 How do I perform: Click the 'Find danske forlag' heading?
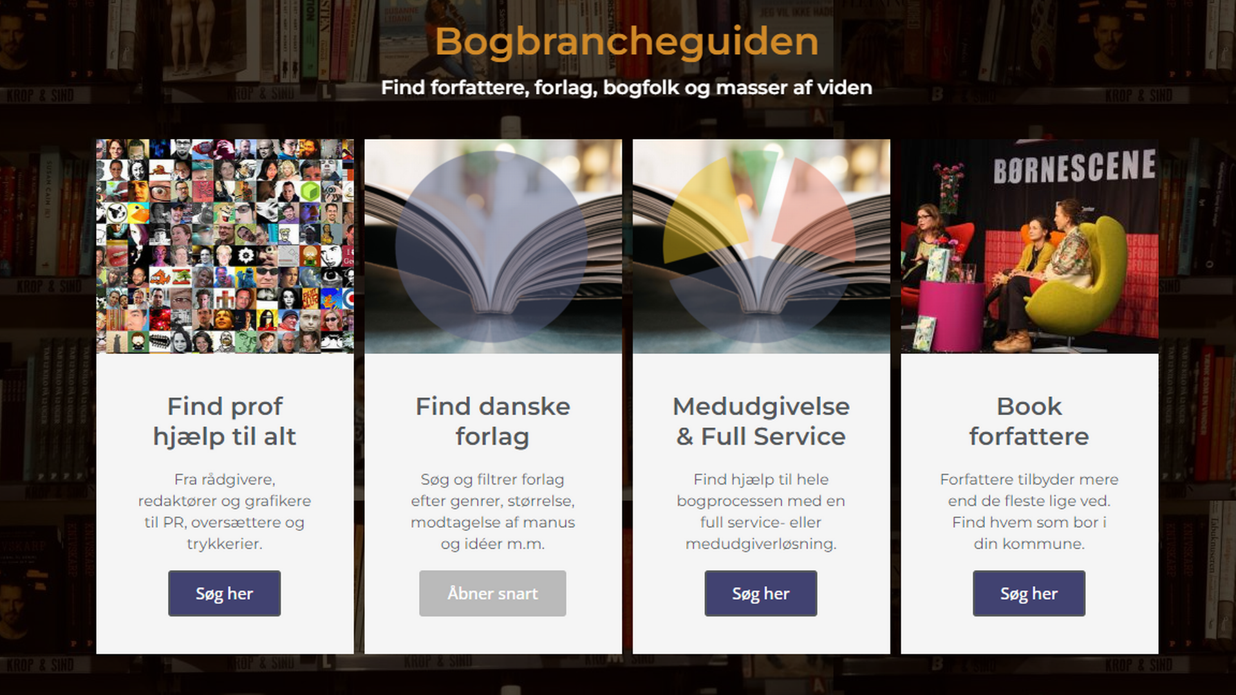493,422
